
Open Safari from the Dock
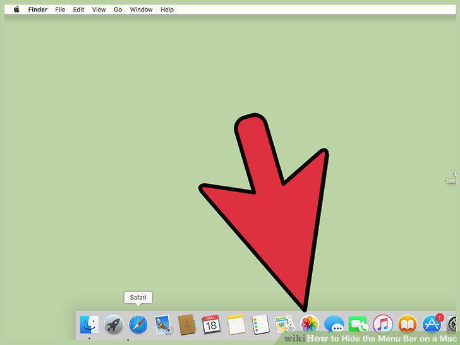pos(138,325)
